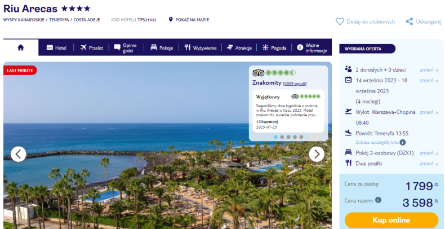Open the Pogoda tab
Viewport: 445px width, 229px height.
274,48
